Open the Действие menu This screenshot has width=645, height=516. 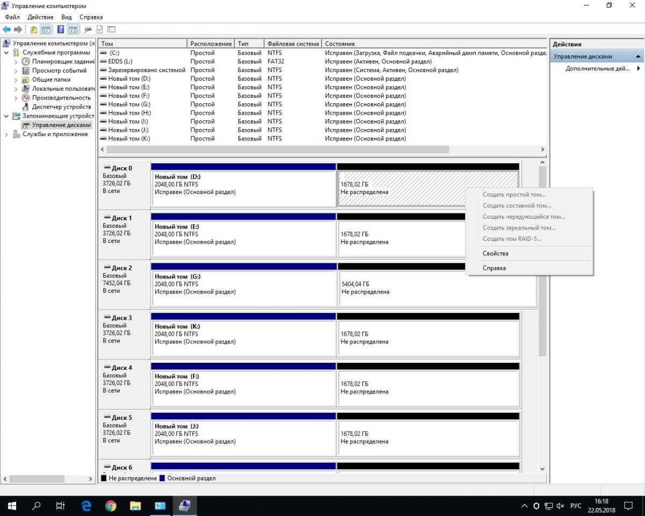pos(40,17)
